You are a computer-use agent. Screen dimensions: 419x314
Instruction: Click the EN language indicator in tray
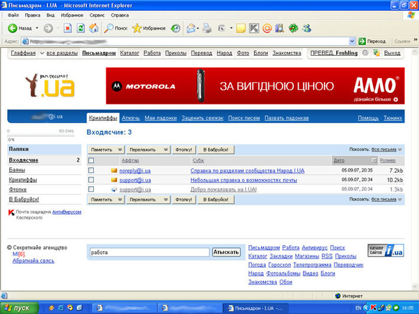(x=358, y=308)
